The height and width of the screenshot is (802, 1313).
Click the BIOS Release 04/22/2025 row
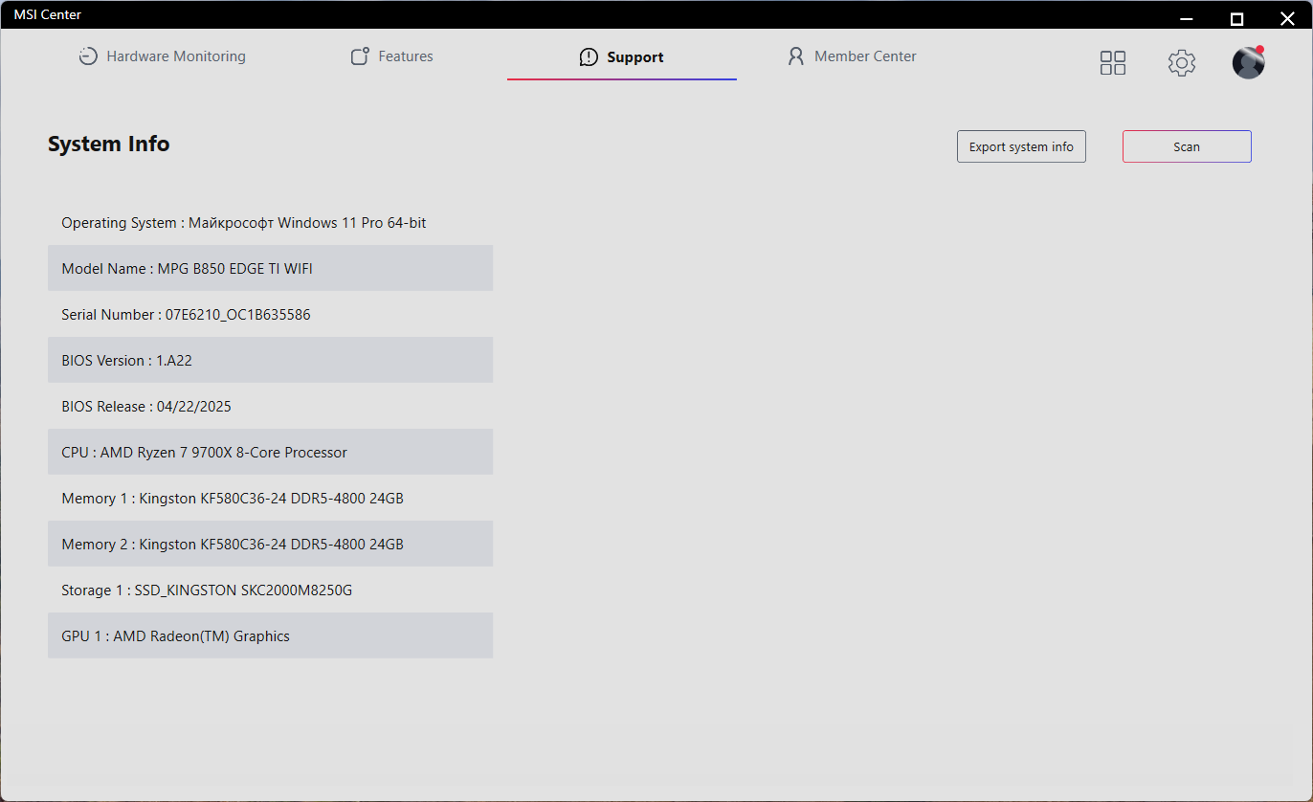click(x=270, y=406)
